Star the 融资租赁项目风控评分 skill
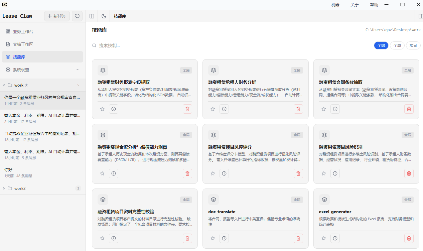Viewport: 423px width, 251px height. tap(213, 173)
